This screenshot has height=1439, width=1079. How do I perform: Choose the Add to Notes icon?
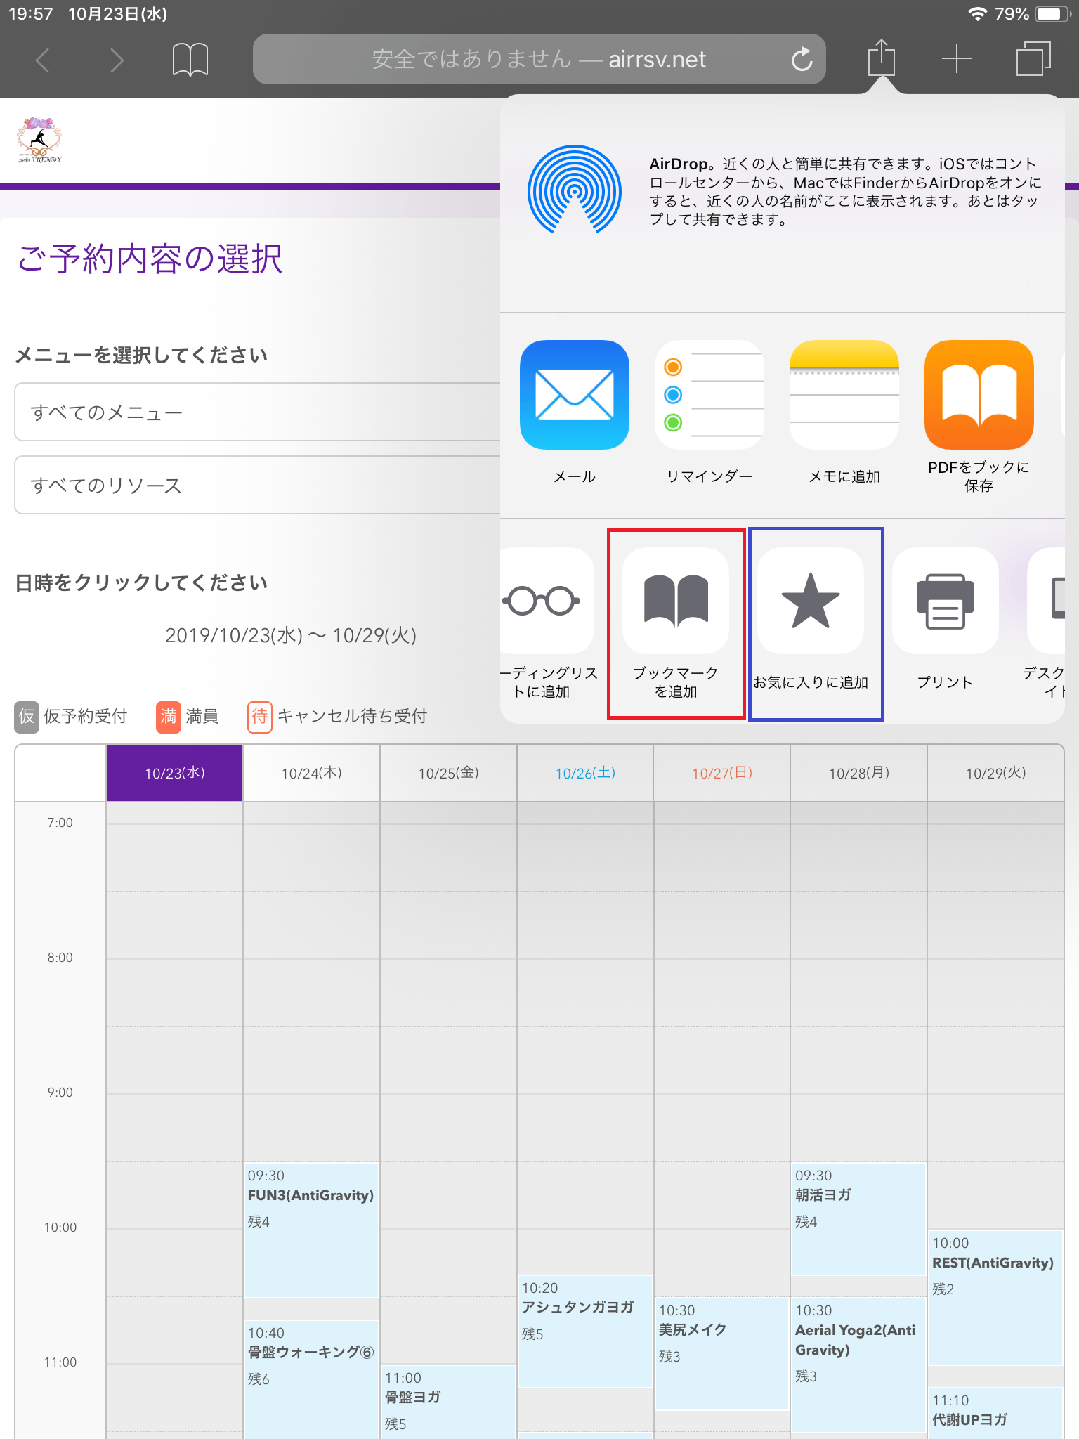click(844, 395)
